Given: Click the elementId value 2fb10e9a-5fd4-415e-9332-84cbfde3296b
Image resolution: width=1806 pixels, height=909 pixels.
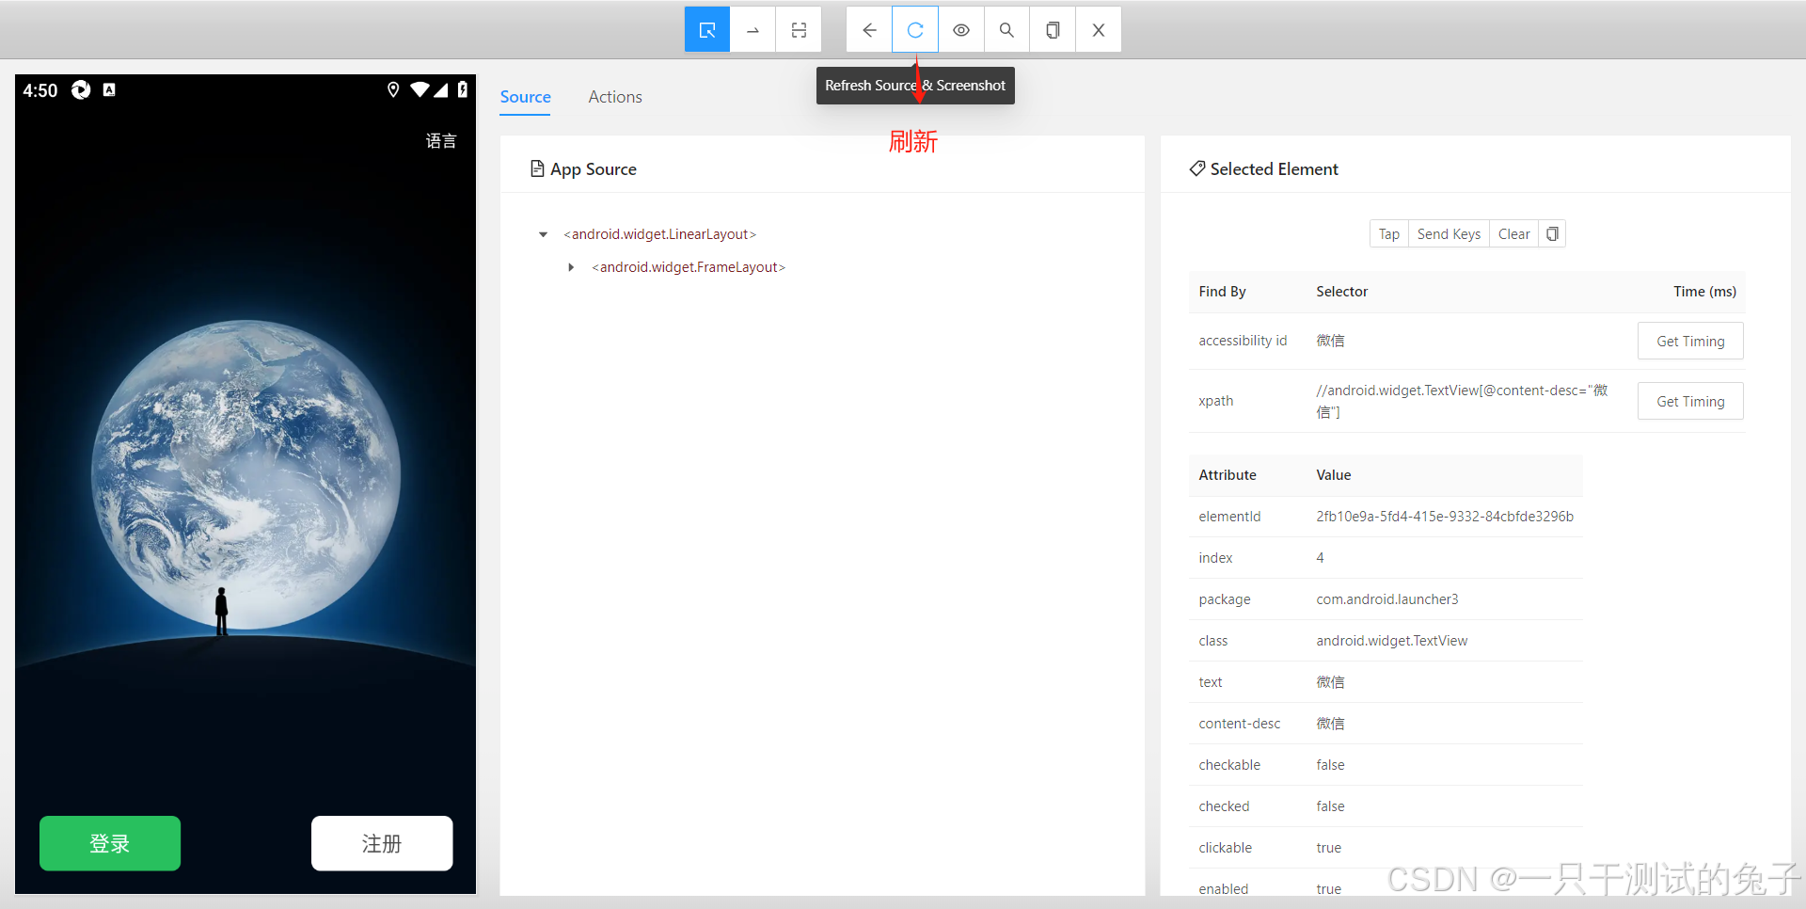Looking at the screenshot, I should coord(1445,517).
